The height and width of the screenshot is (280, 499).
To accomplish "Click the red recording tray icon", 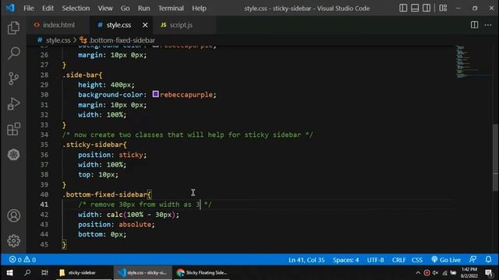I will pyautogui.click(x=426, y=273).
